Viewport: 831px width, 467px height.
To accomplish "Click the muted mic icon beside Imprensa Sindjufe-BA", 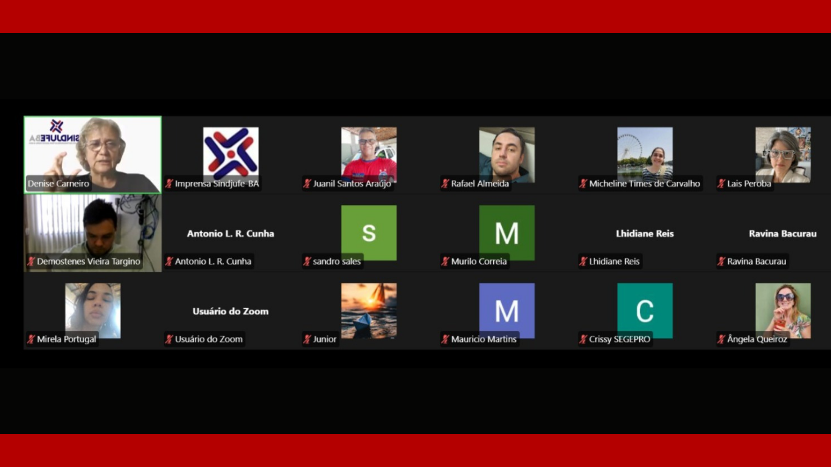I will tap(169, 184).
